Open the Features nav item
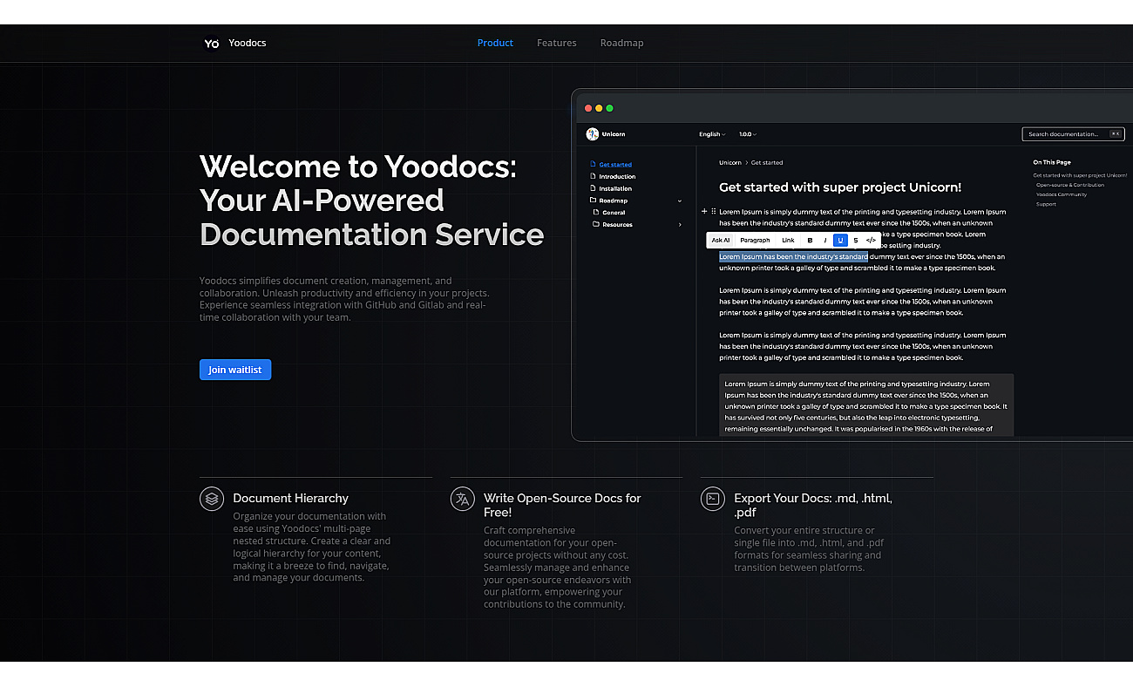Viewport: 1133px width, 687px height. pyautogui.click(x=557, y=43)
